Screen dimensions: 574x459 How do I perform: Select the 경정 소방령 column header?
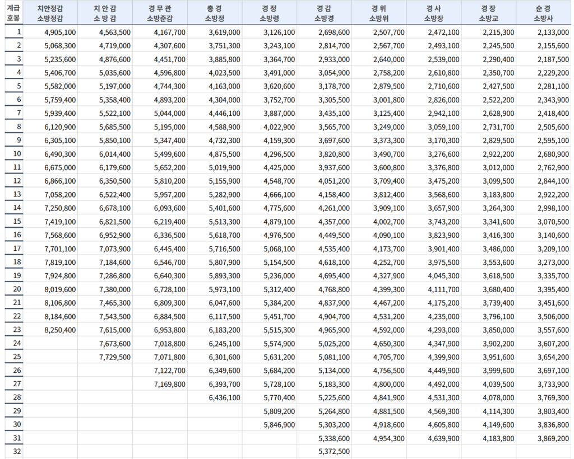pos(270,13)
